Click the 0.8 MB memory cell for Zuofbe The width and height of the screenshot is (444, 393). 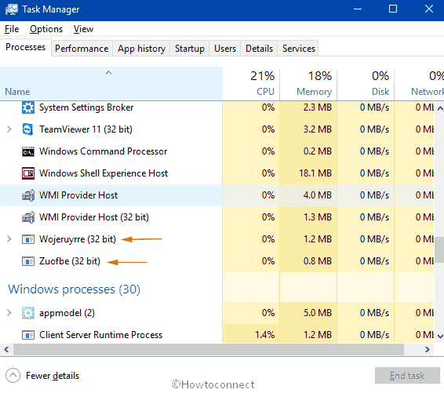click(x=308, y=261)
